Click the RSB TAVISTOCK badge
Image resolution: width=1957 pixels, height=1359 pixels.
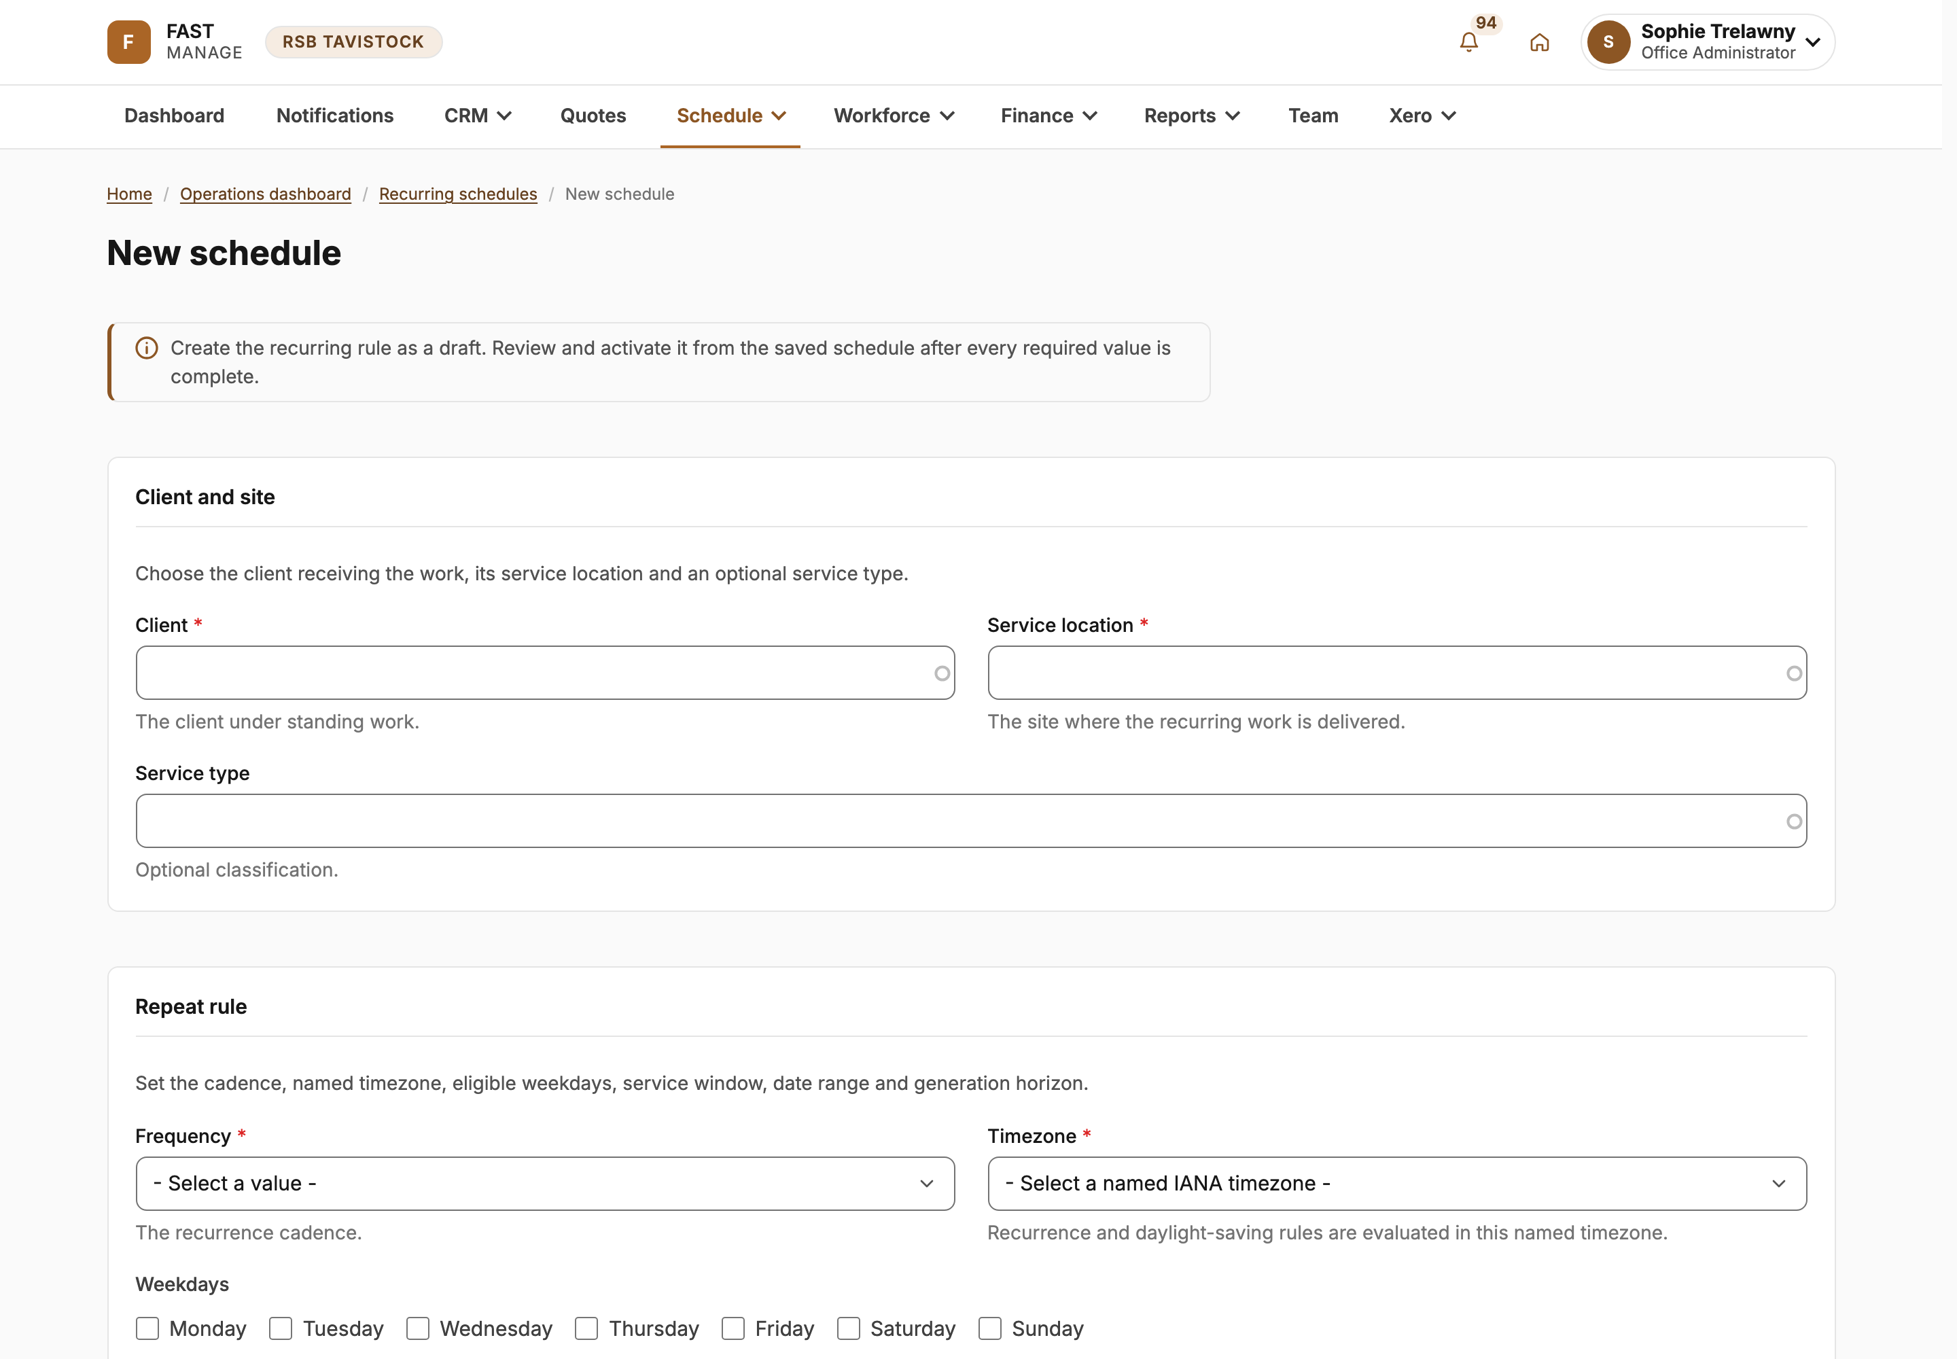pyautogui.click(x=353, y=41)
